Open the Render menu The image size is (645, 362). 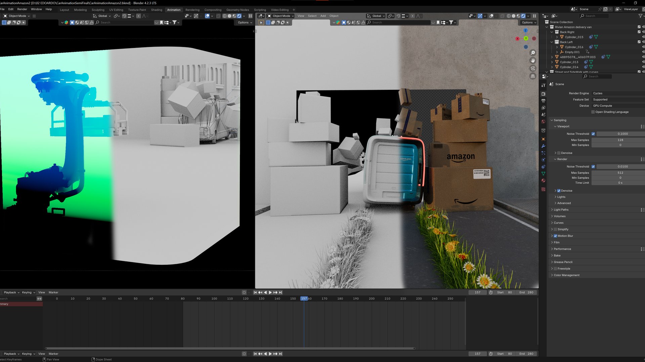click(22, 9)
